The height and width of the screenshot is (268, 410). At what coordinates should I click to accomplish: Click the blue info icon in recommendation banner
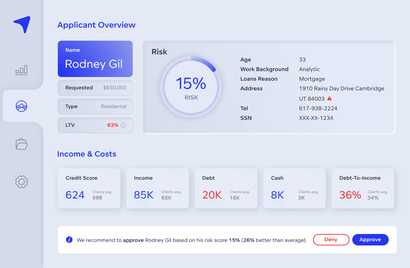click(69, 239)
